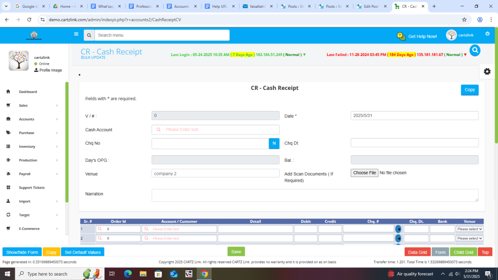The width and height of the screenshot is (498, 280).
Task: Click the green Save button
Action: (236, 251)
